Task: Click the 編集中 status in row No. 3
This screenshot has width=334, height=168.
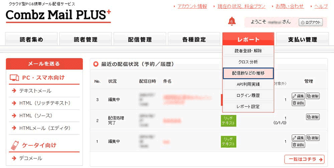Action: 114,99
